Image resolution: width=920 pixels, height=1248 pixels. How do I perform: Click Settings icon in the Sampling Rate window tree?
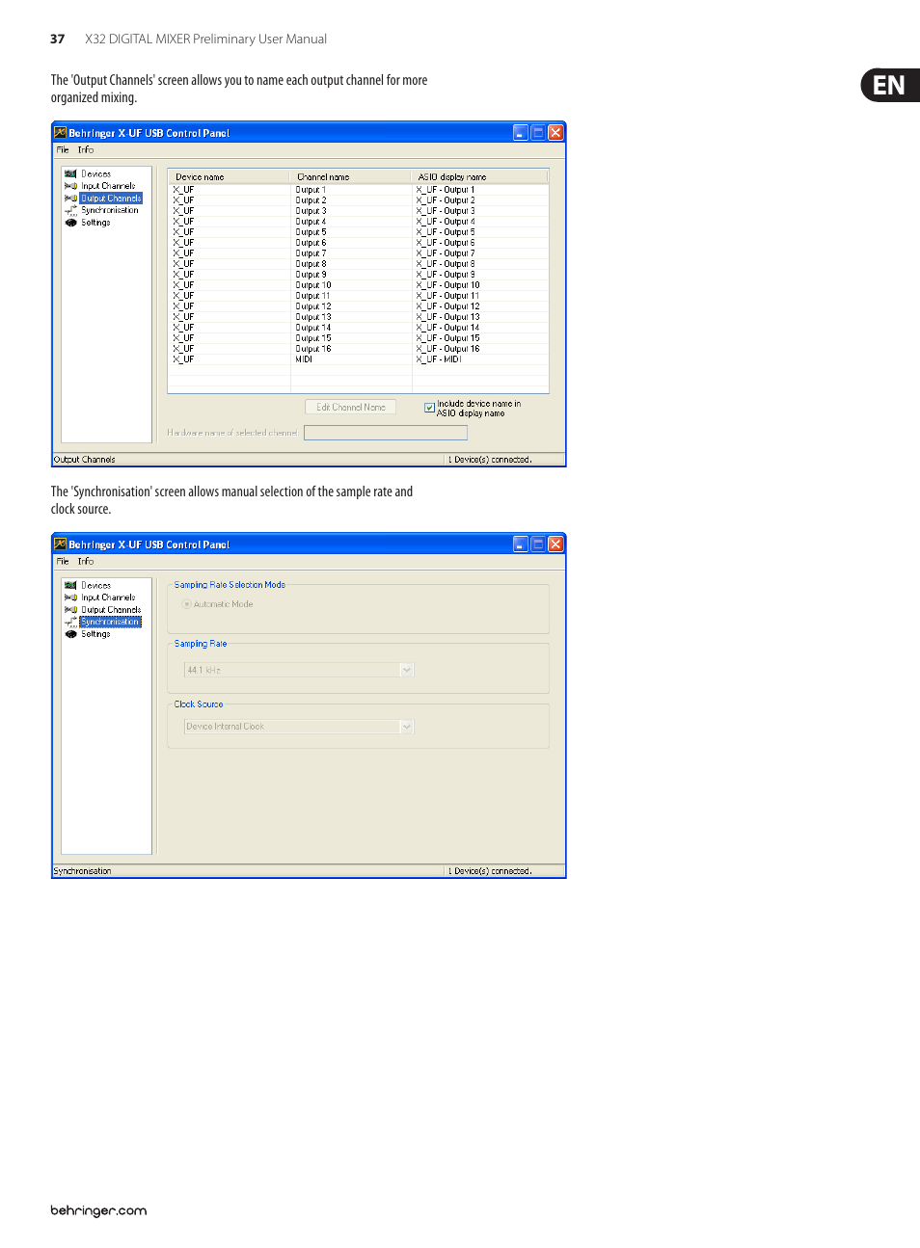[70, 634]
